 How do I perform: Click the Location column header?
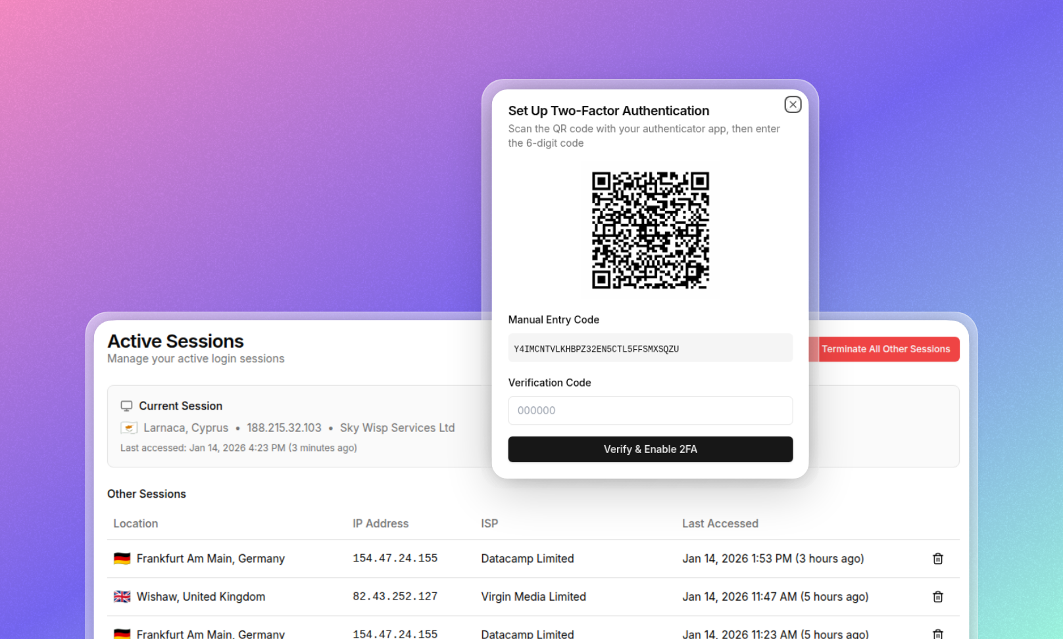click(x=136, y=523)
